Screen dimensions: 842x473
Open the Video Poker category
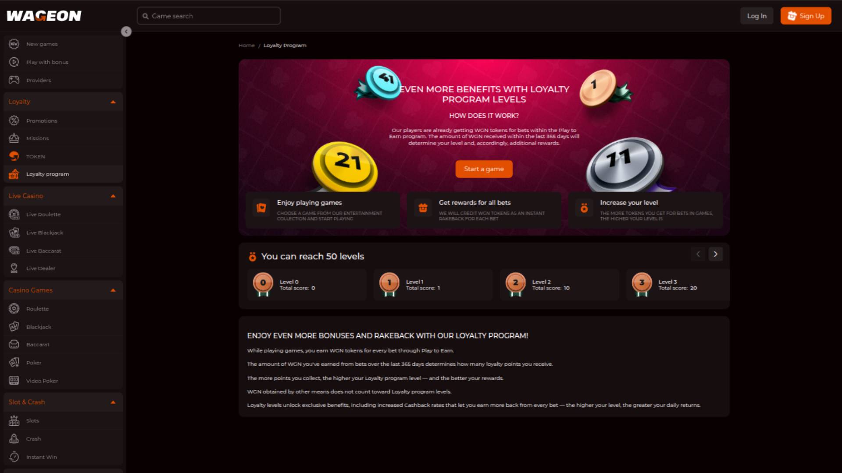42,381
